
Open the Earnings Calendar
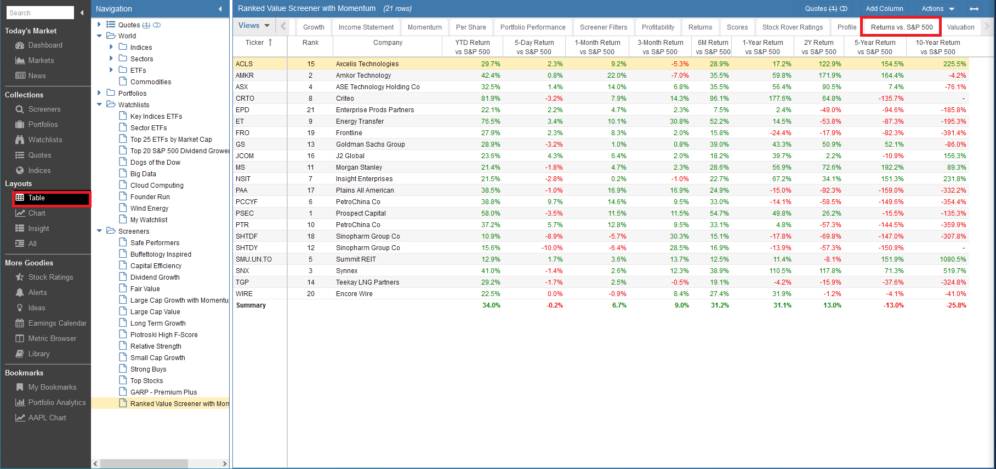tap(57, 323)
